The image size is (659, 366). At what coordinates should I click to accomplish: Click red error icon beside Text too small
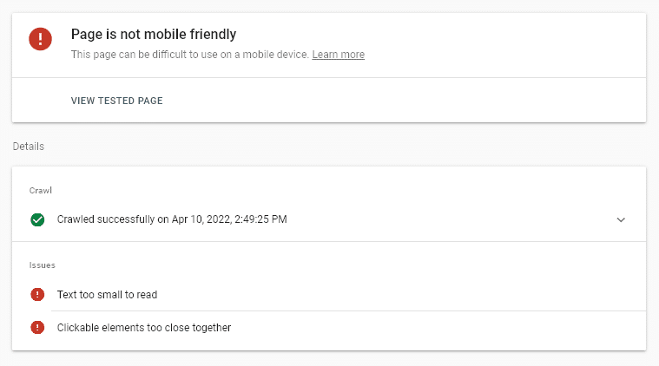coord(37,295)
